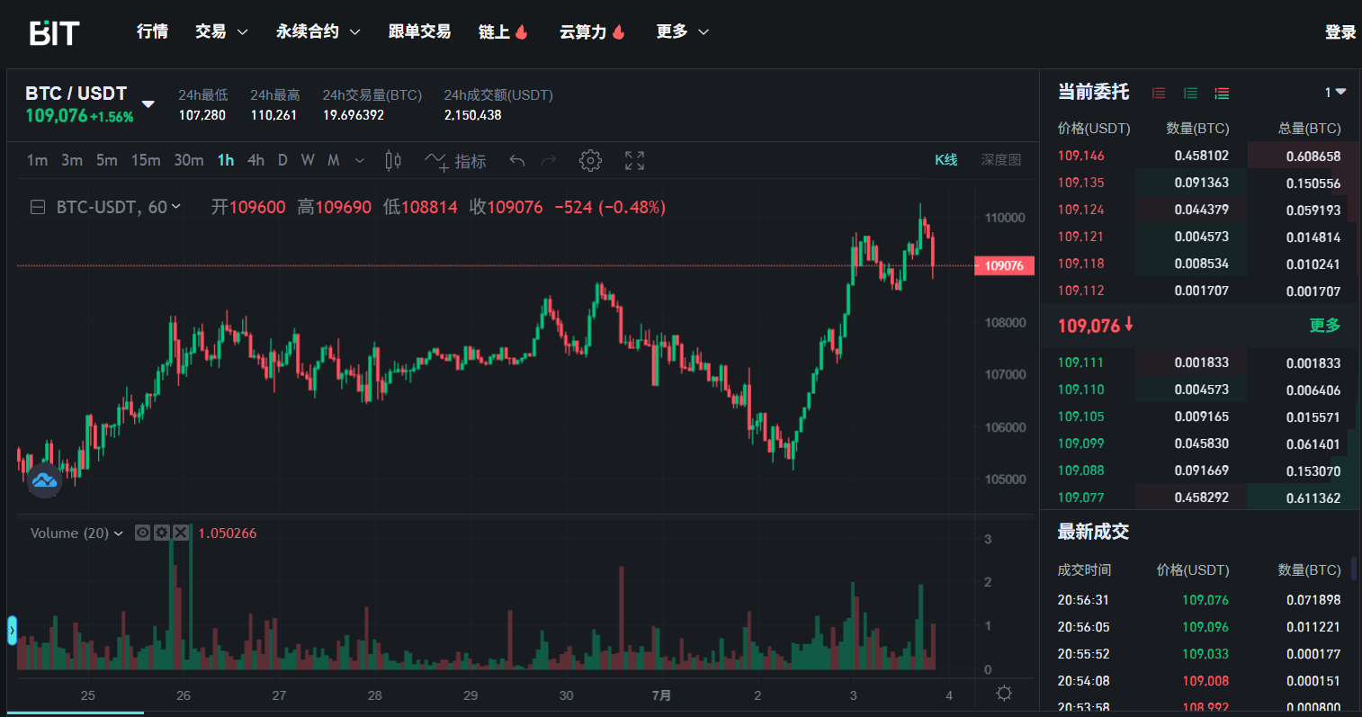
Task: Switch to the 深度图 depth chart tab
Action: (1000, 160)
